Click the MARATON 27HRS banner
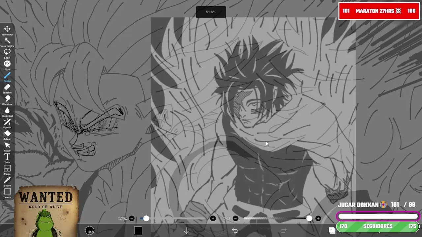 coord(379,11)
